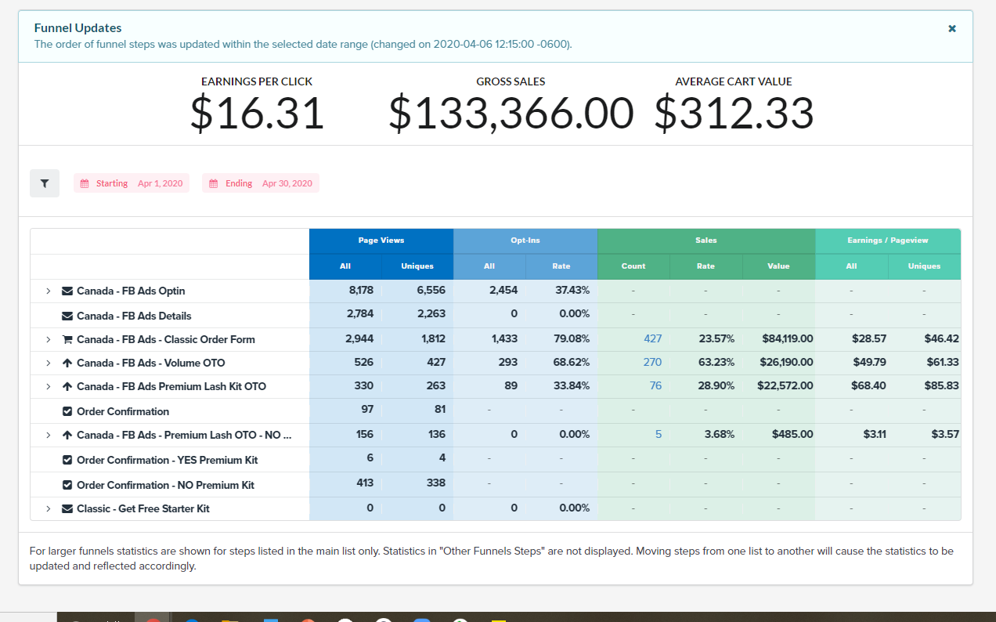Click checkmark icon beside YES Premium Kit
The image size is (996, 622).
coord(67,461)
